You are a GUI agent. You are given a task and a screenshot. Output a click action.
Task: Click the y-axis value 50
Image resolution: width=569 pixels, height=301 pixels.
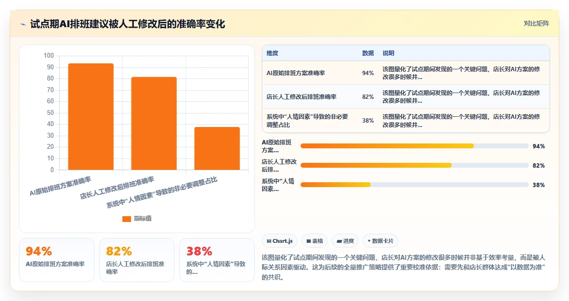[50, 112]
